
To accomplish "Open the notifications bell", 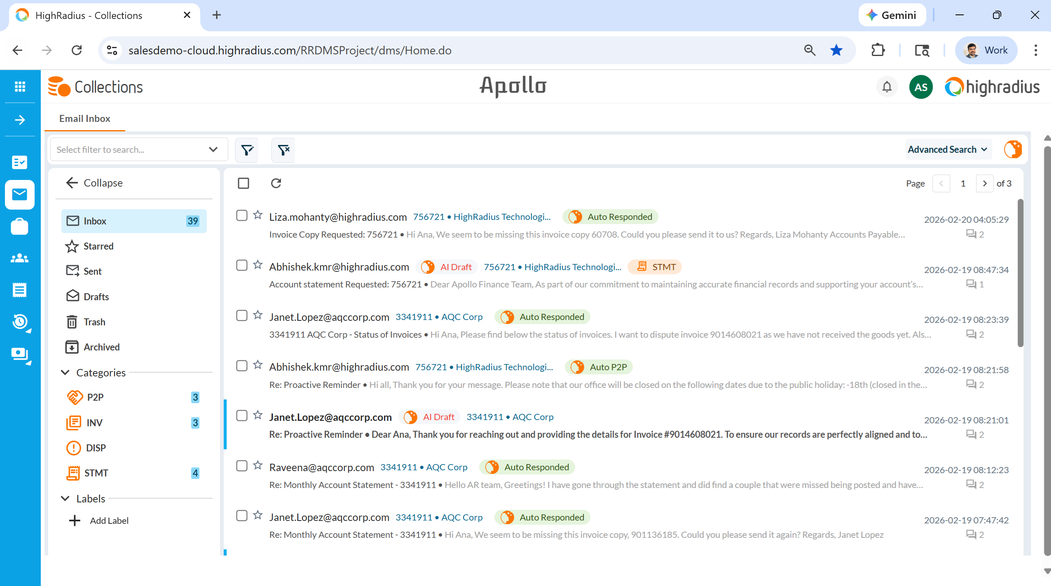I will point(887,87).
